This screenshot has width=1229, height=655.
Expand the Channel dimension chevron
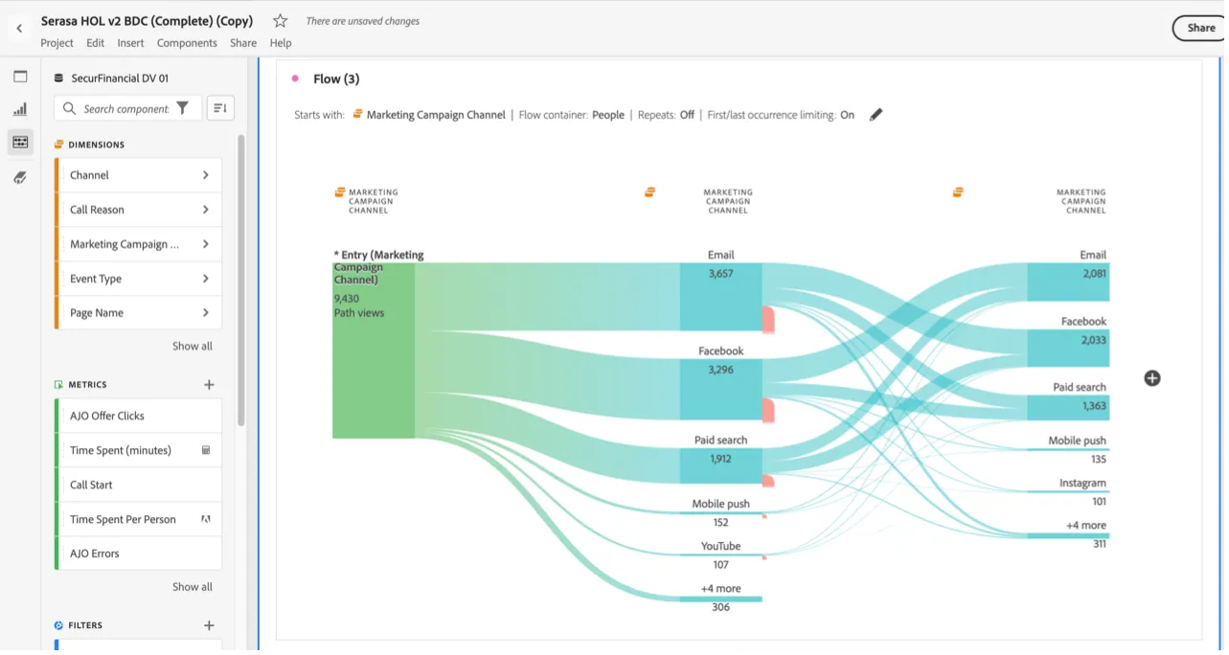pos(206,175)
